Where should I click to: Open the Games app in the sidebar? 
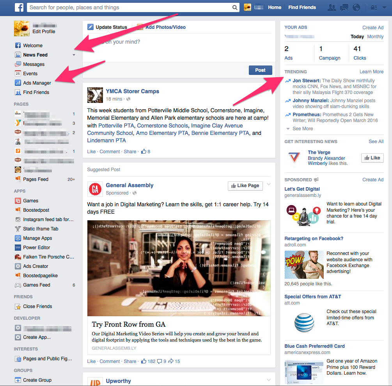[x=27, y=200]
